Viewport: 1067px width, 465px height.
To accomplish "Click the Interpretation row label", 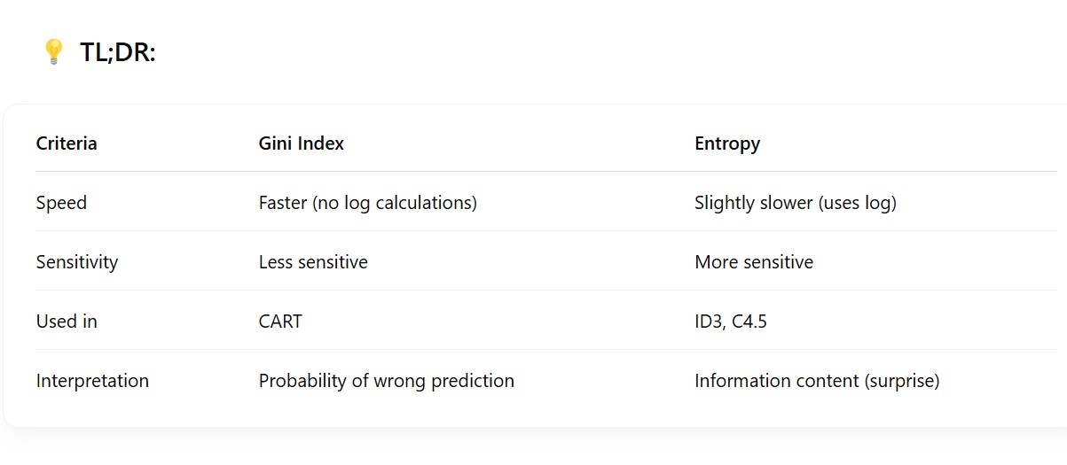I will click(x=92, y=381).
